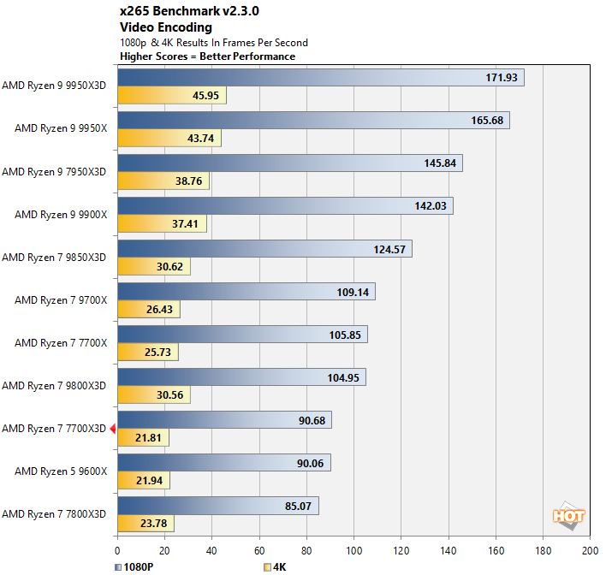
Task: Click the 142.03 bar value
Action: (x=431, y=206)
